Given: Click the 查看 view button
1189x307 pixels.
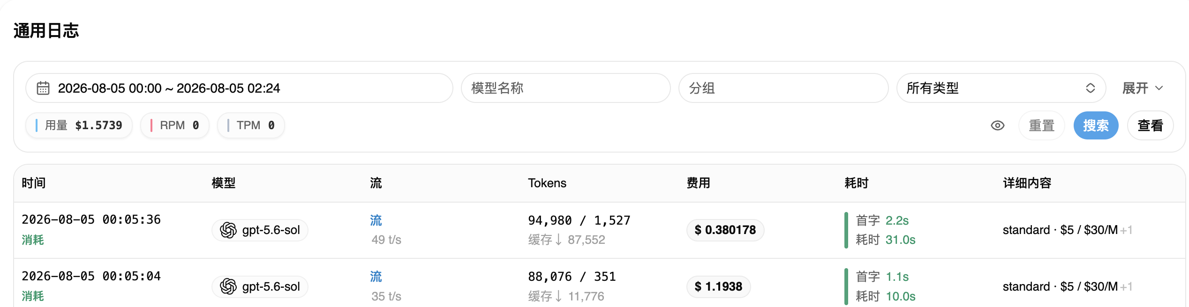Looking at the screenshot, I should coord(1150,125).
